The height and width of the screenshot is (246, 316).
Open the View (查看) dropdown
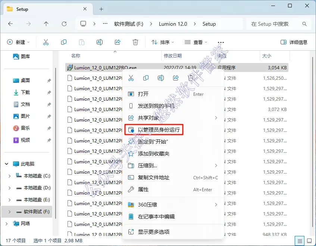coord(196,42)
